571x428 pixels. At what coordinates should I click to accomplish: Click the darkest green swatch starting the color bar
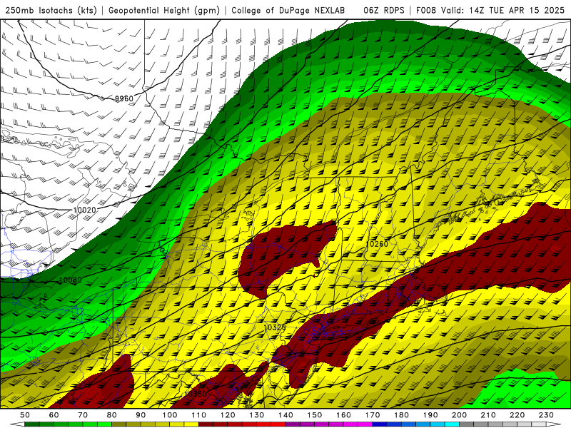(32, 424)
